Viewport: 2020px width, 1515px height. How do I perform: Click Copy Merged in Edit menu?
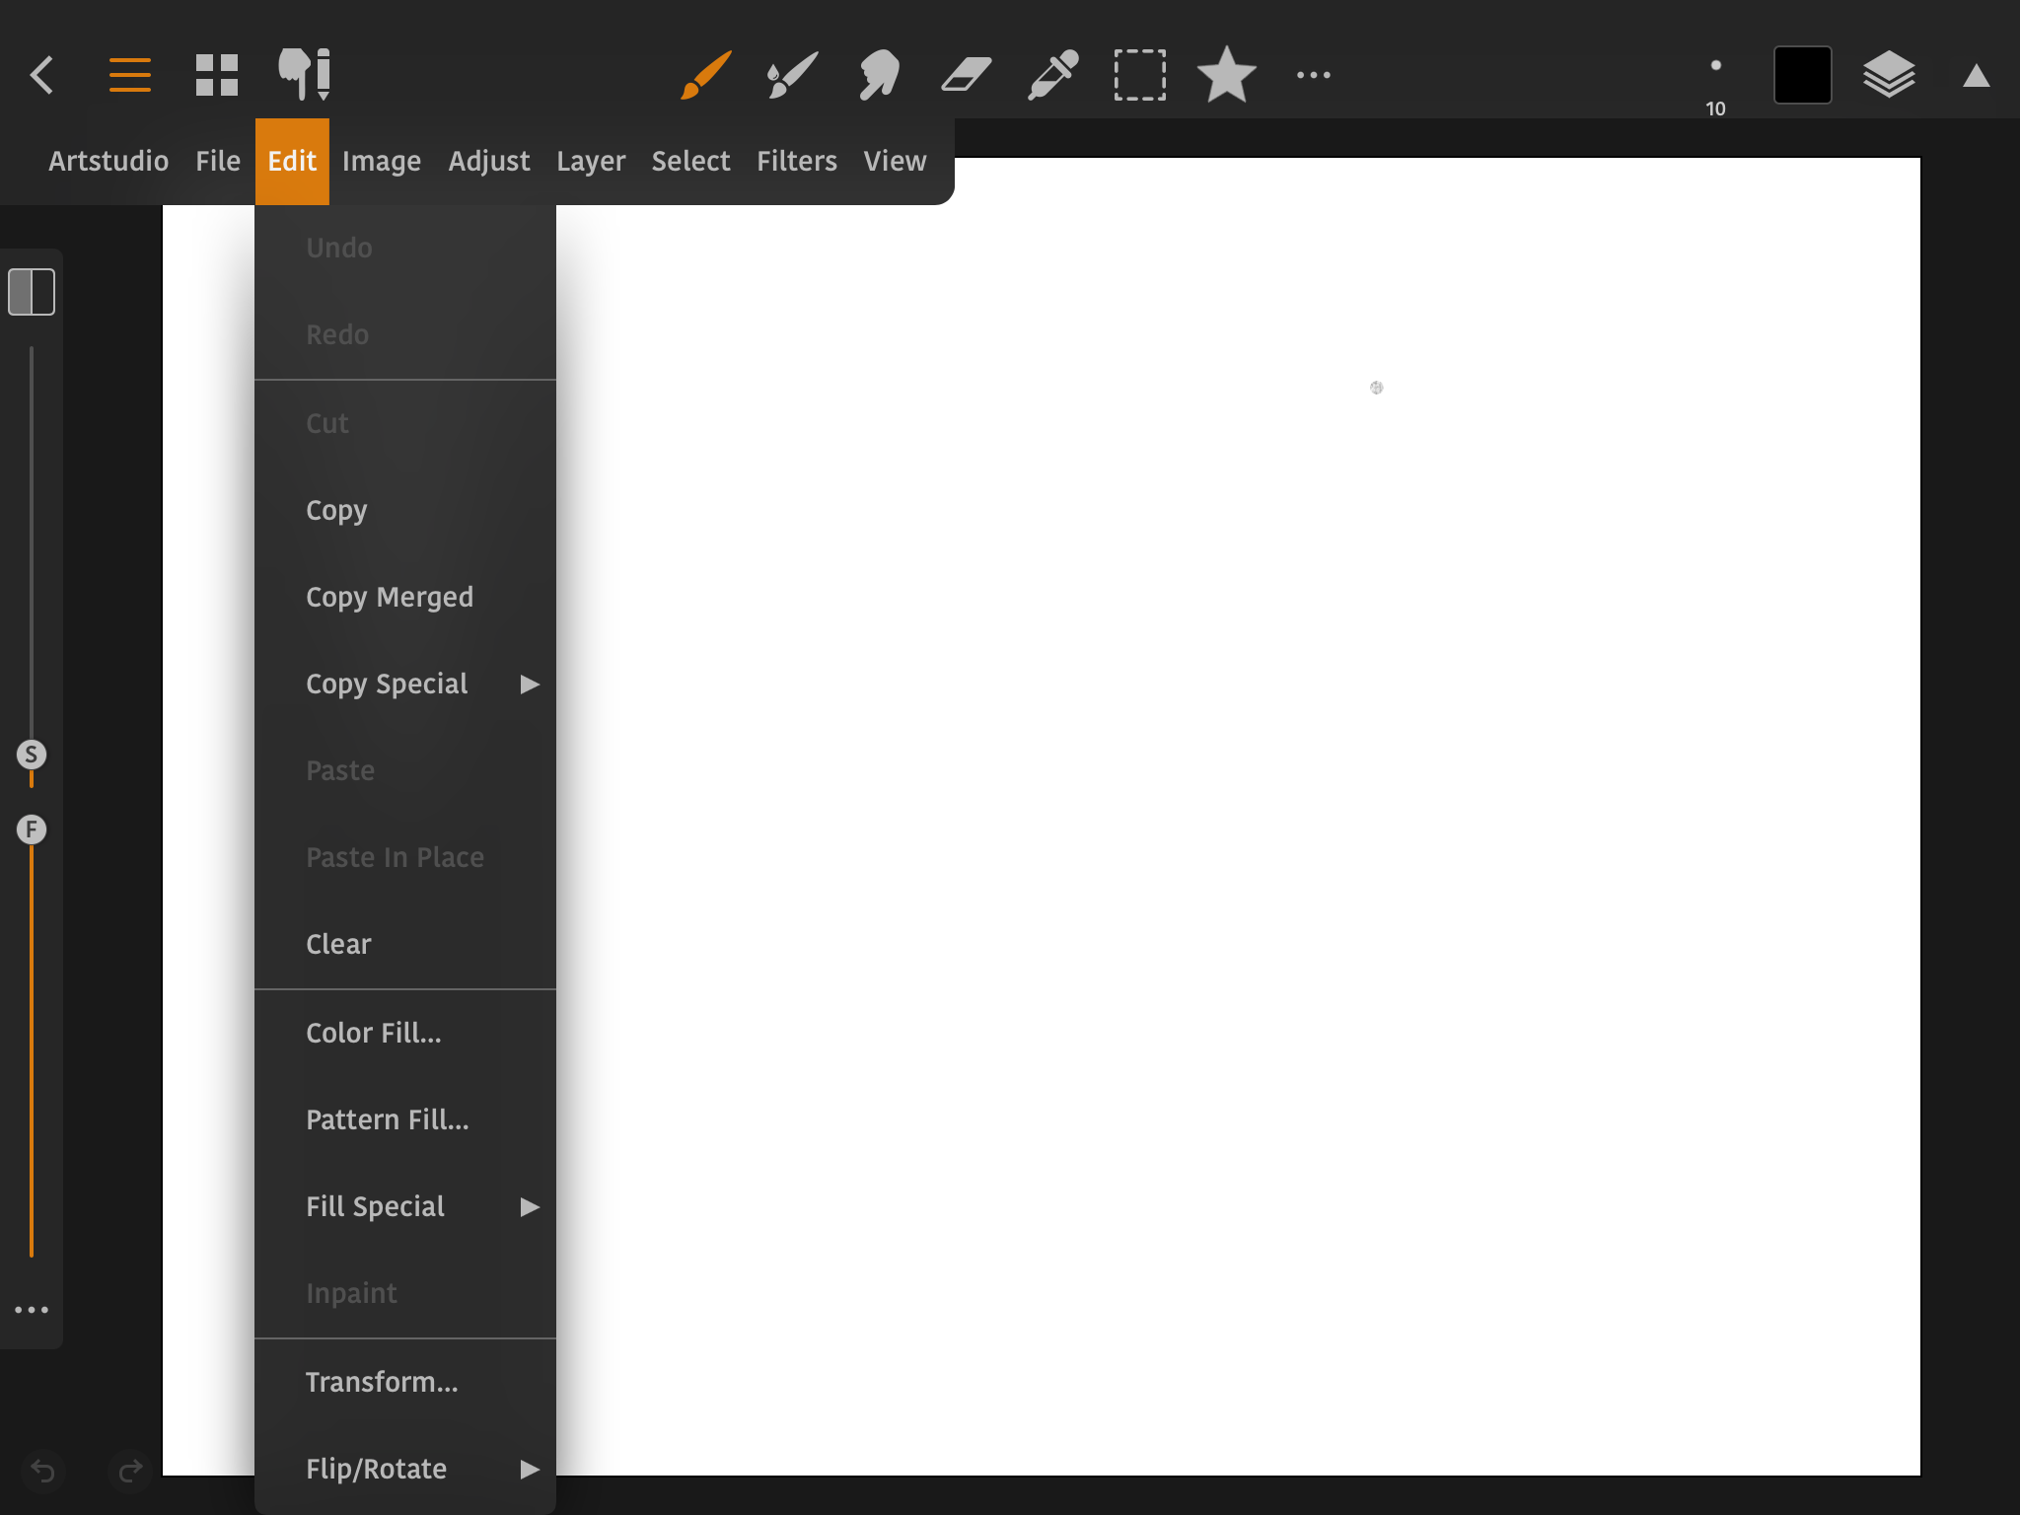(390, 597)
